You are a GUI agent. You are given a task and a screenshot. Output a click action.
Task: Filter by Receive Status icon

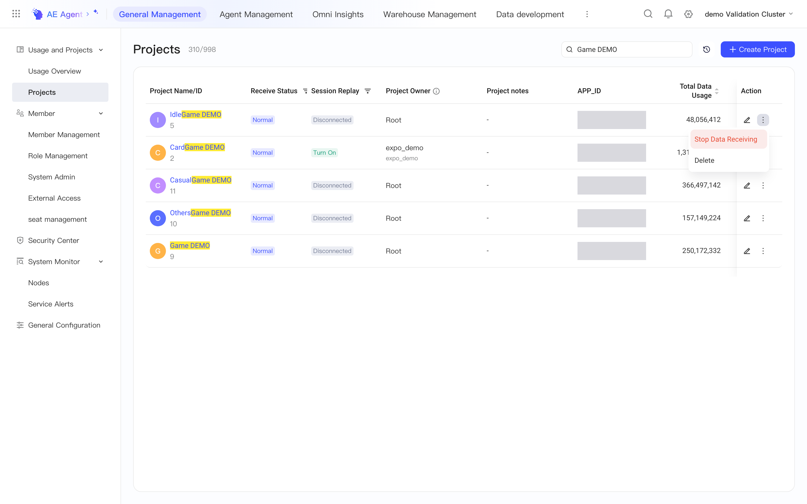coord(305,91)
